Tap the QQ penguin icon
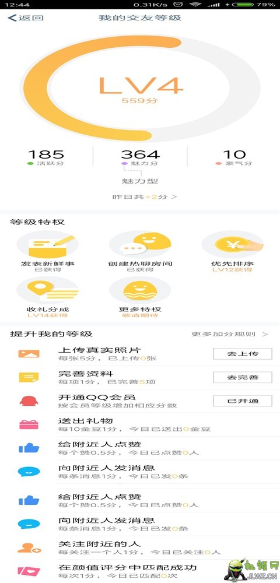This screenshot has height=583, width=280. coord(29,401)
